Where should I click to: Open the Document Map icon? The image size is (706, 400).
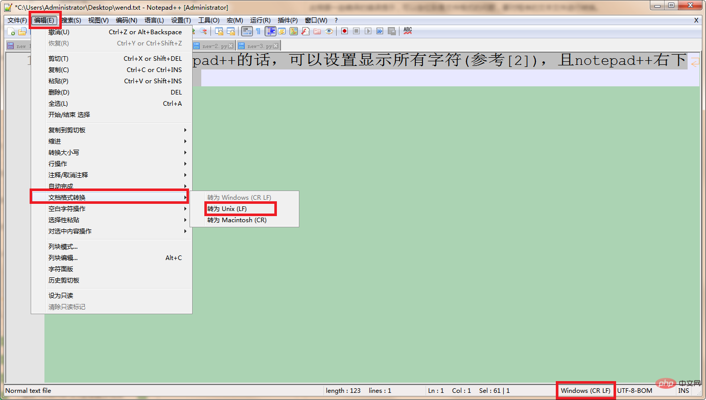[x=294, y=31]
